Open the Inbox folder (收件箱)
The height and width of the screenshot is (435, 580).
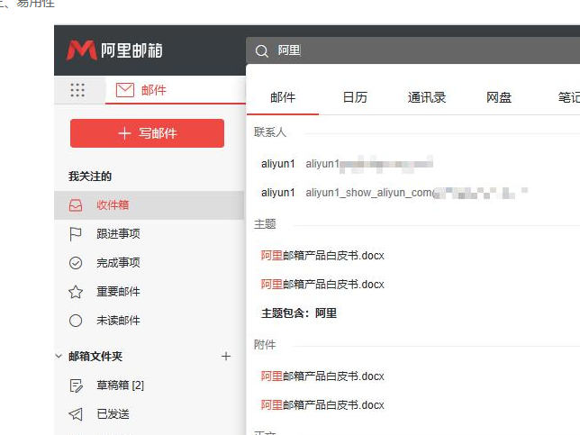click(112, 205)
